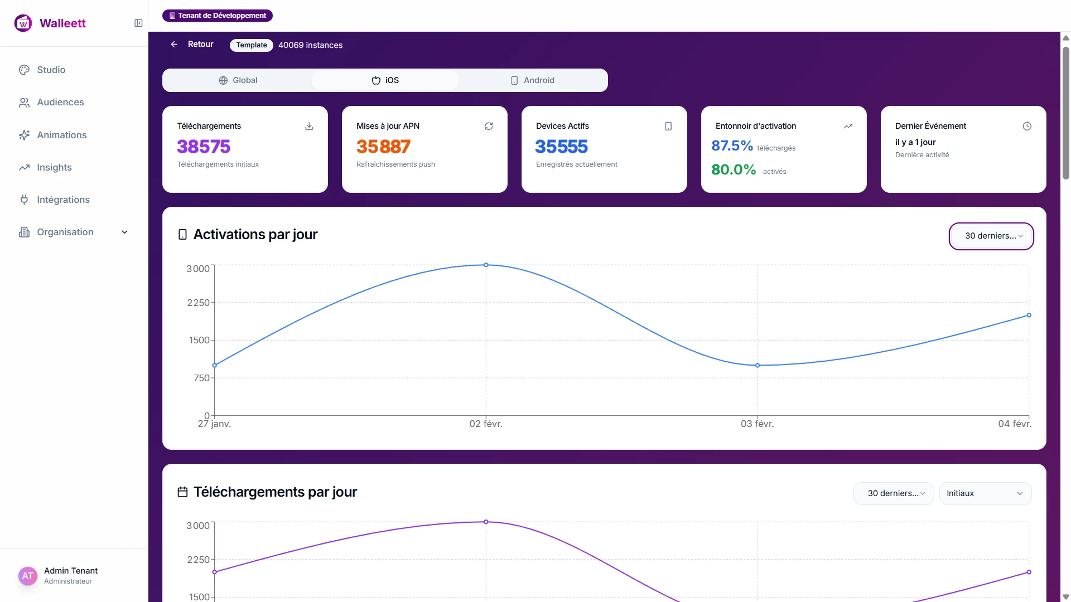Switch to the iOS tab
1071x602 pixels.
385,80
